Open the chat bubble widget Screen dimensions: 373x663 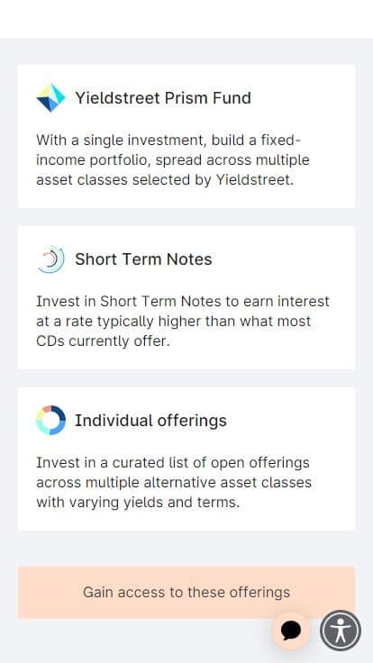pyautogui.click(x=291, y=631)
